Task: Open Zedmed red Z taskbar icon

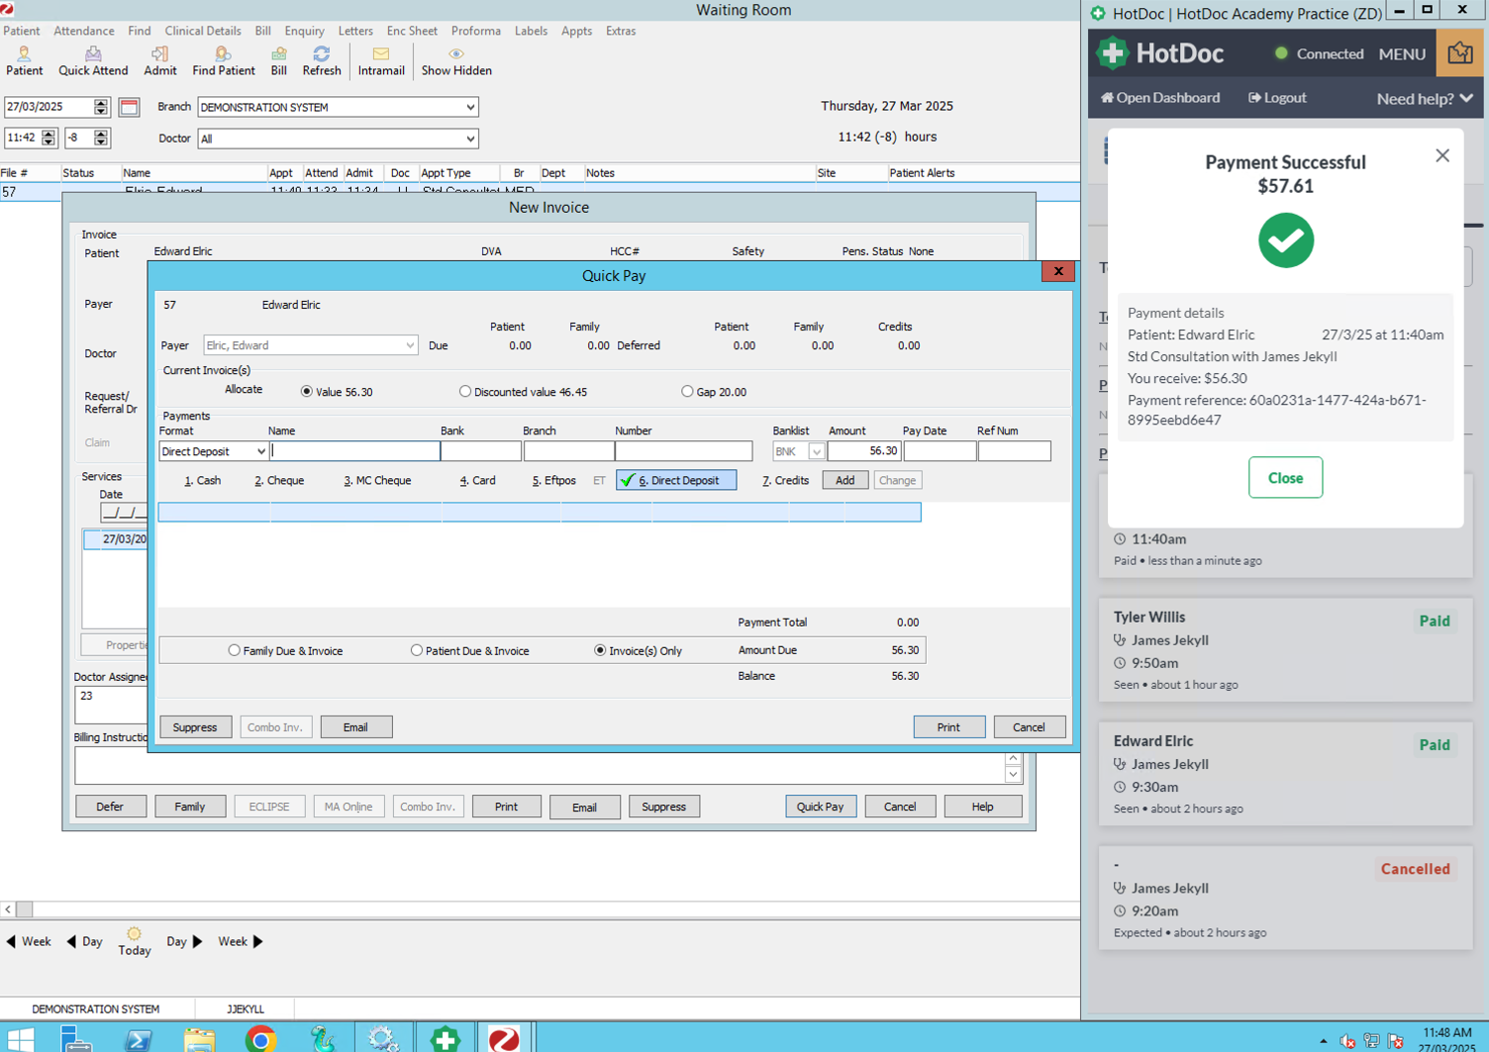Action: tap(504, 1038)
